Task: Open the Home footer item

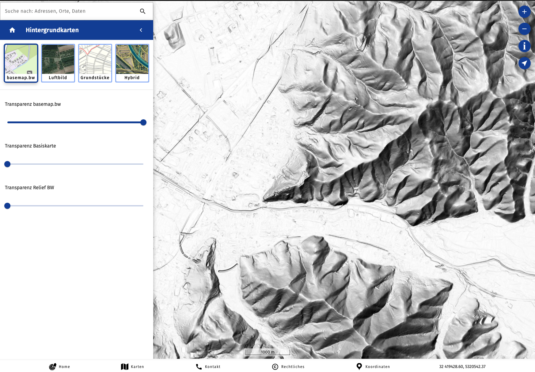Action: [x=60, y=366]
